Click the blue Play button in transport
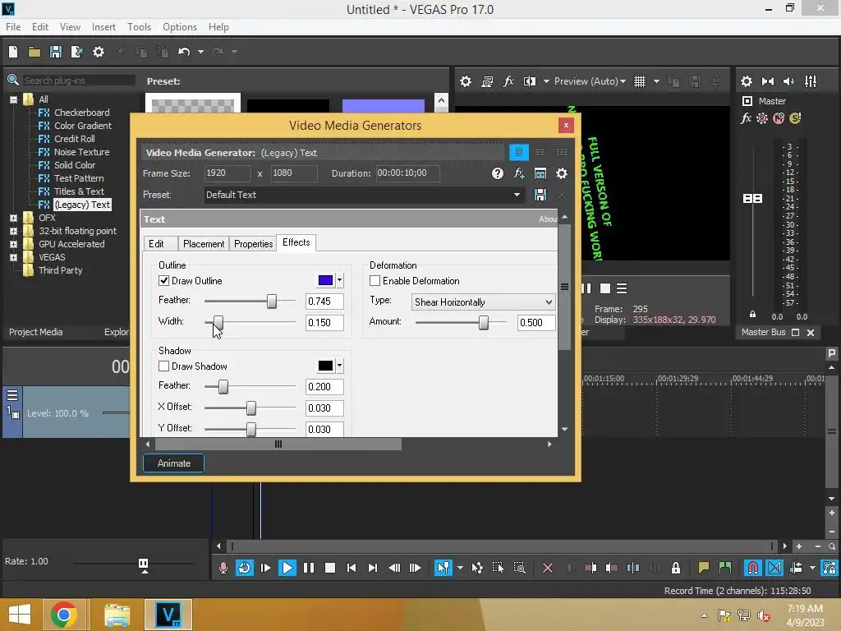Screen dimensions: 841x631 tap(287, 568)
